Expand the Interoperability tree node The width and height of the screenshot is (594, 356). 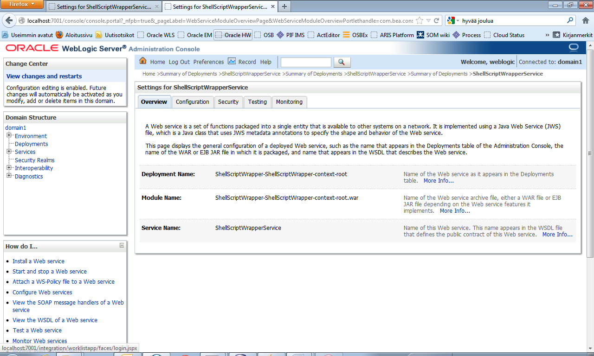point(9,168)
